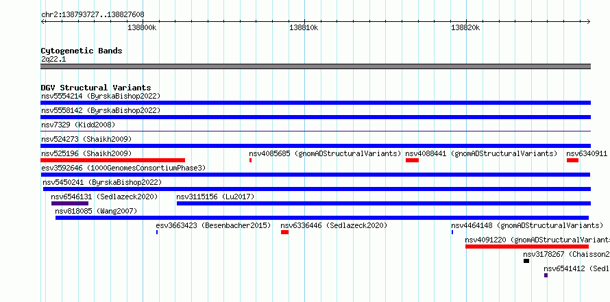
Task: Select the nsv5450241 blue variant bar
Action: point(317,189)
